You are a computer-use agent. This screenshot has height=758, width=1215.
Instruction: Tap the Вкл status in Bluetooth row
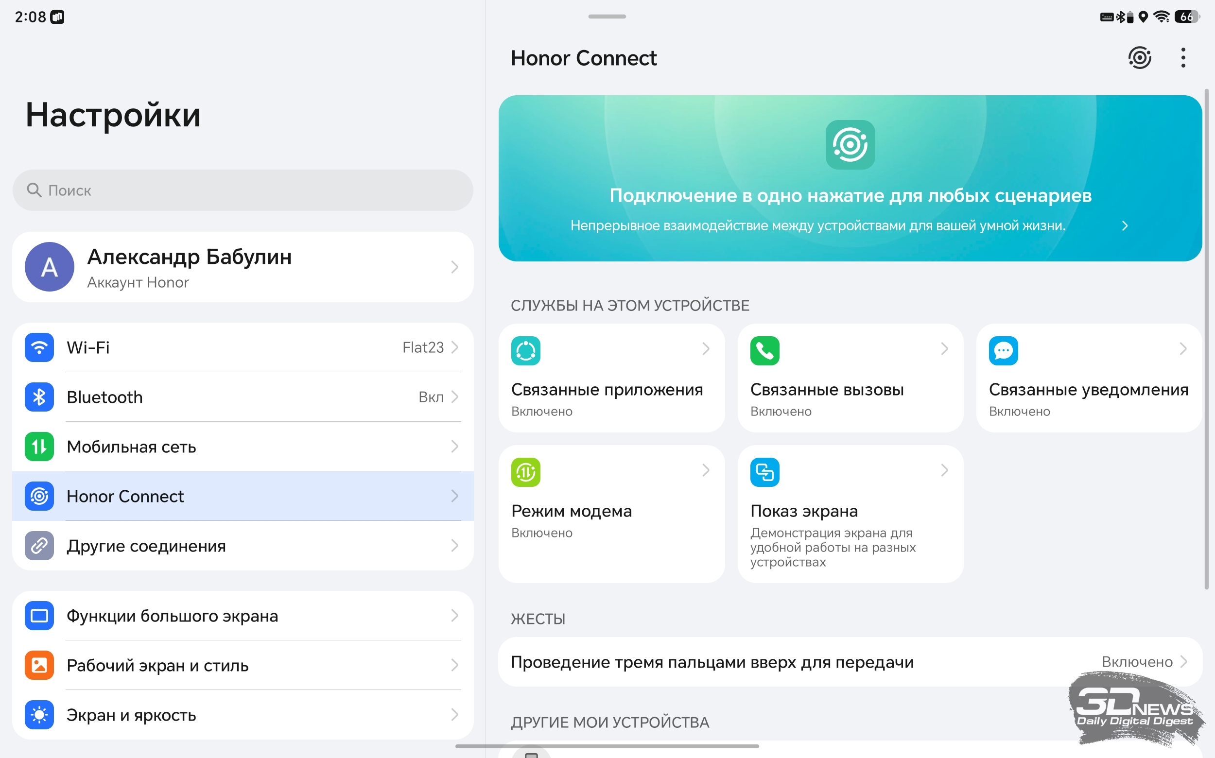(x=431, y=396)
